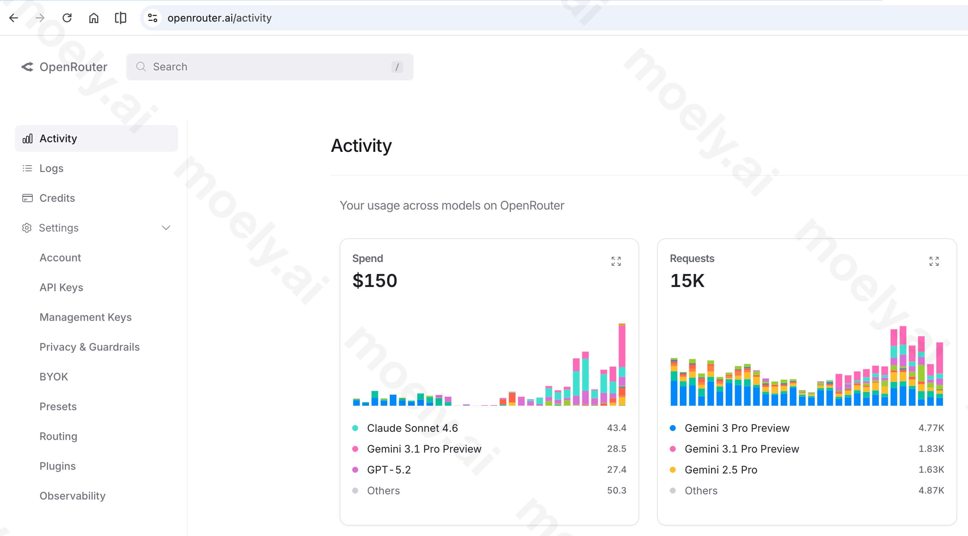
Task: Expand the Requests chart to fullscreen
Action: click(934, 261)
